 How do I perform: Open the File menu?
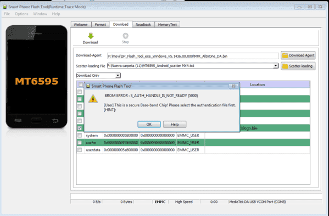pyautogui.click(x=7, y=14)
